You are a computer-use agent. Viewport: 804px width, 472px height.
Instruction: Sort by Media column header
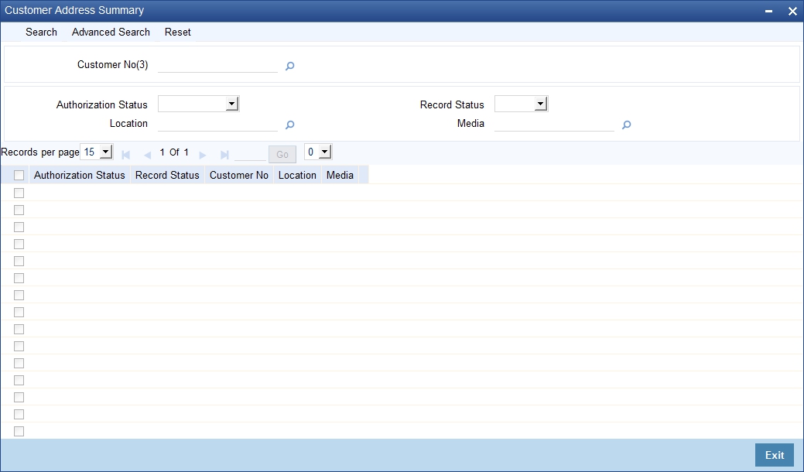coord(340,176)
